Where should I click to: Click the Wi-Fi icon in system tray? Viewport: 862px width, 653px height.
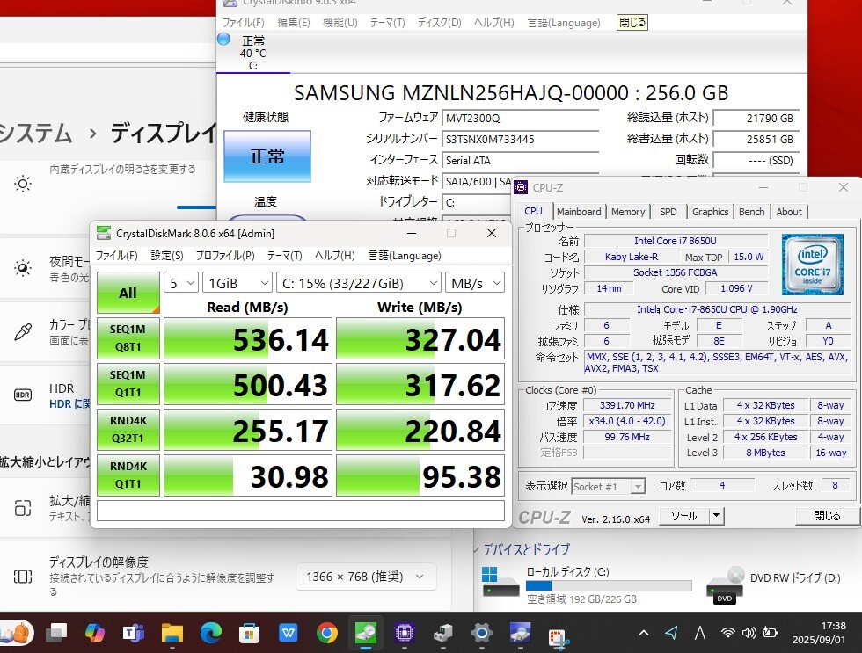[x=727, y=632]
